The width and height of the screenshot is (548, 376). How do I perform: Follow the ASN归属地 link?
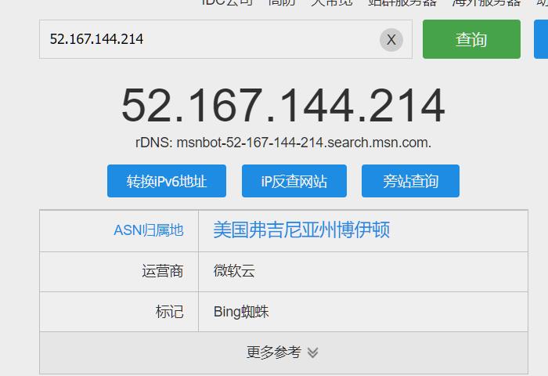point(149,230)
